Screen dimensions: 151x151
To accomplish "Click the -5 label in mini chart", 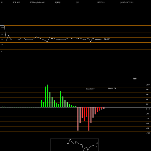I will pyautogui.click(x=97, y=143).
